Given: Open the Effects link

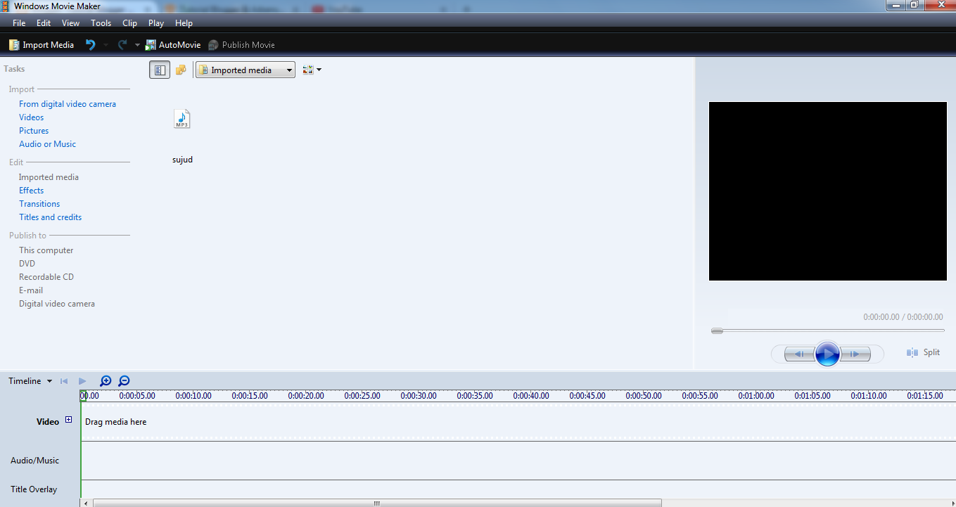Looking at the screenshot, I should [x=31, y=191].
